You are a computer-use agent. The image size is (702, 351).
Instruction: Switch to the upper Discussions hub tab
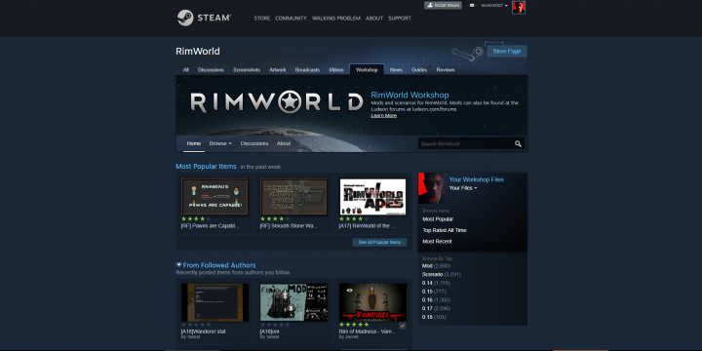coord(211,70)
